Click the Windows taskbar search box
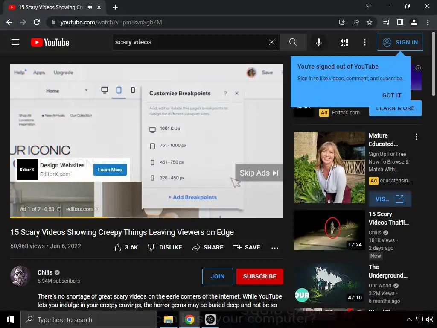This screenshot has width=437, height=328. click(89, 319)
